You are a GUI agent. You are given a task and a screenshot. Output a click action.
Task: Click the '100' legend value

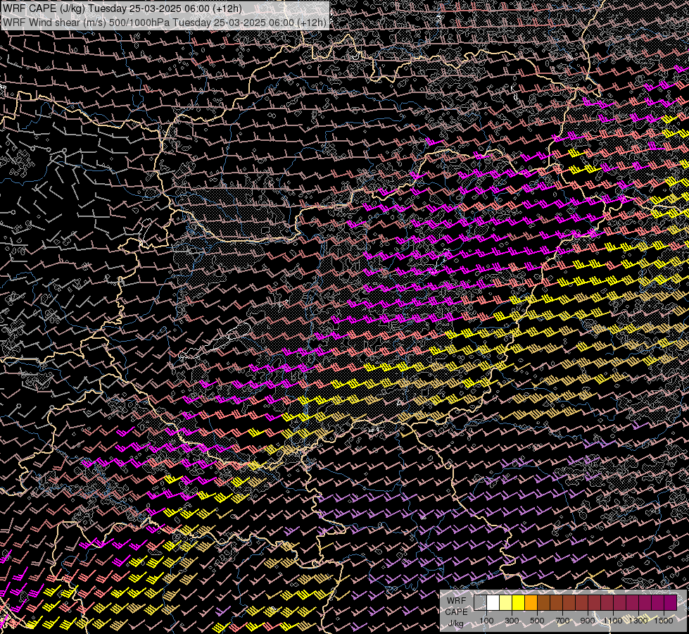point(486,621)
